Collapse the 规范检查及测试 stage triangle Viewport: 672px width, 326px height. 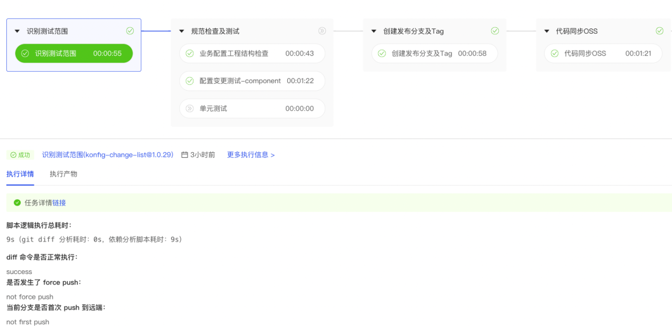tap(182, 31)
